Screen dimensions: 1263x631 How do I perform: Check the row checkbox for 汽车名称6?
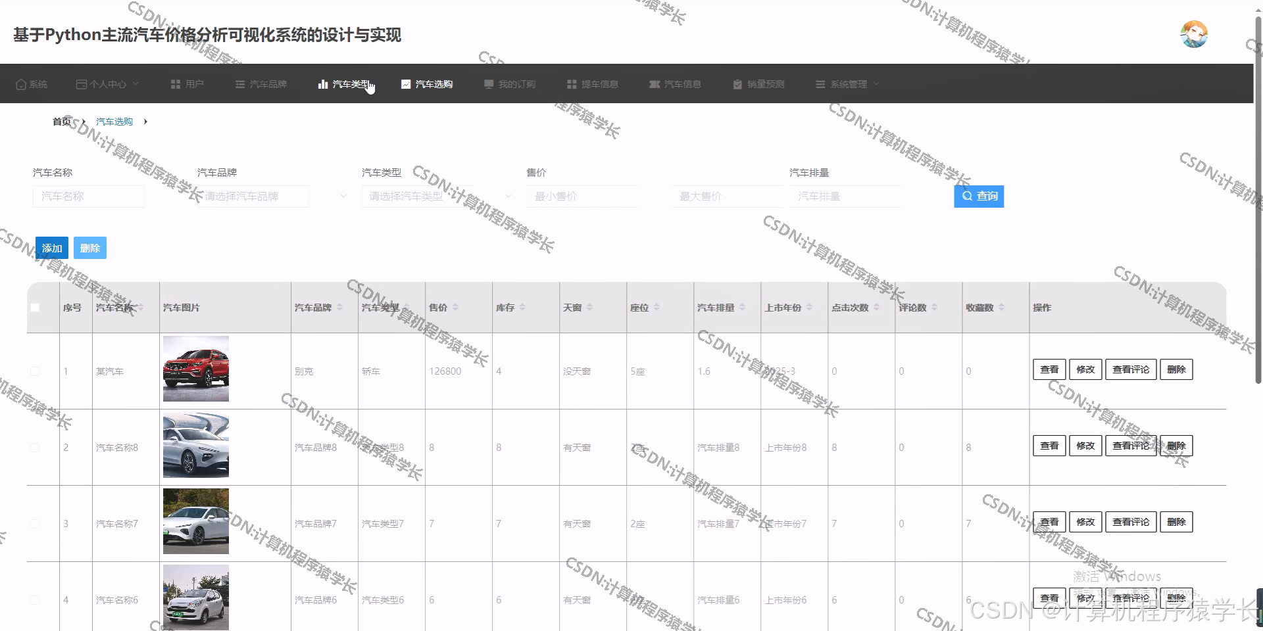(35, 600)
